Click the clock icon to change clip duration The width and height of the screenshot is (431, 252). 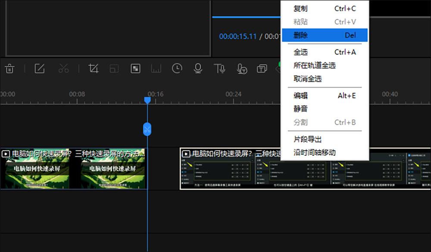coord(177,69)
